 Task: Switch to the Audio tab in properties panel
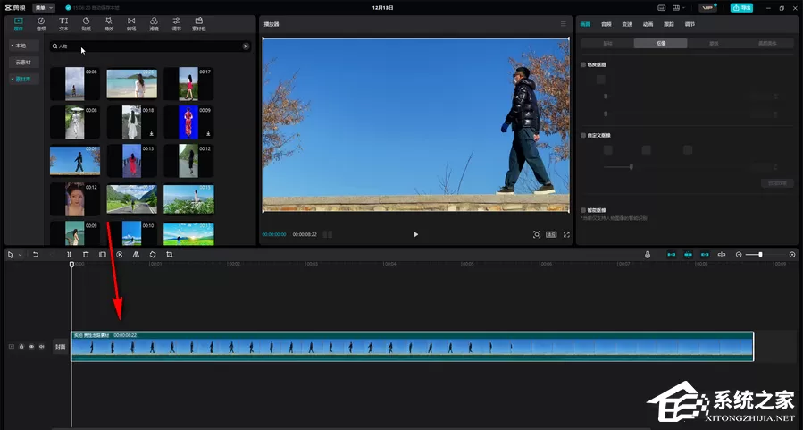click(x=606, y=24)
